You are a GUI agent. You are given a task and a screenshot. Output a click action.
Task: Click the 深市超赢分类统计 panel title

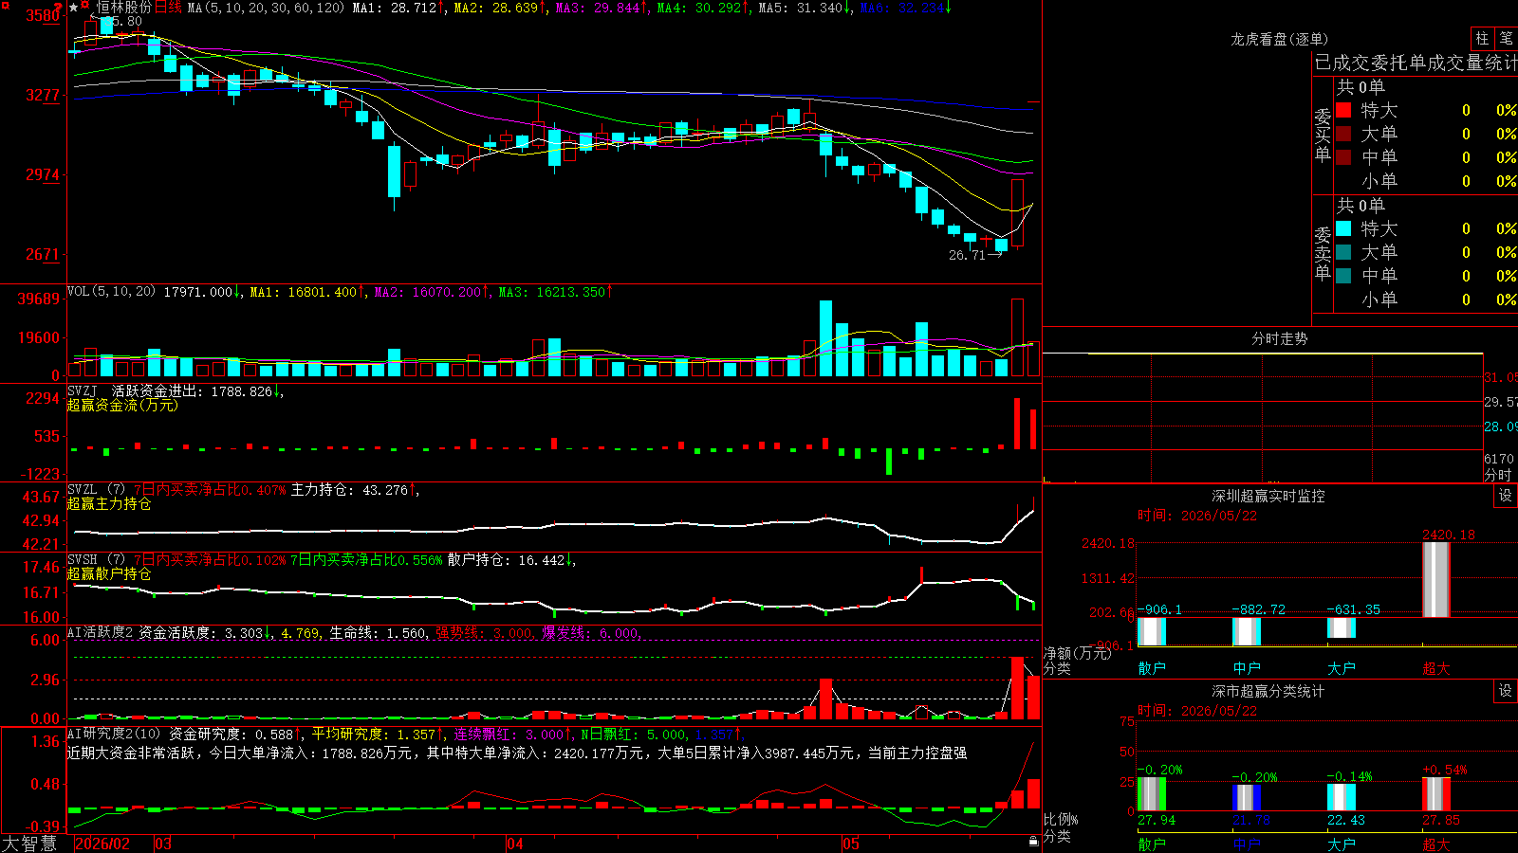click(1268, 691)
